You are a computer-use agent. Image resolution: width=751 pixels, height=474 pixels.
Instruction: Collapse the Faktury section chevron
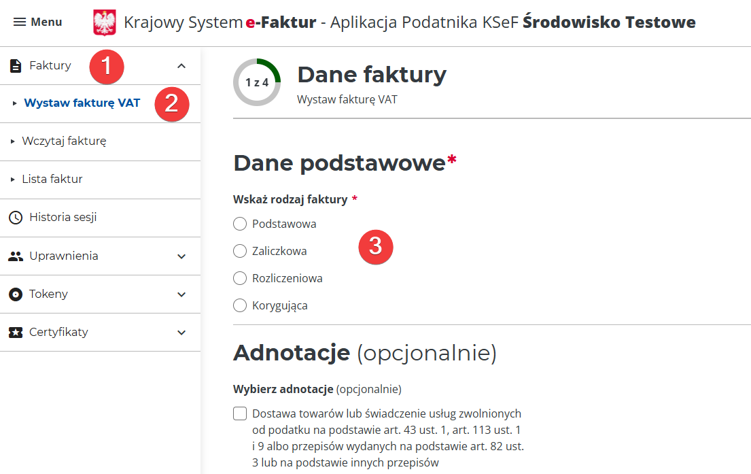tap(181, 66)
